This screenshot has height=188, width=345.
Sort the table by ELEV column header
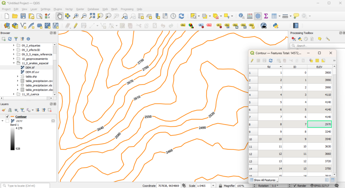click(x=319, y=67)
